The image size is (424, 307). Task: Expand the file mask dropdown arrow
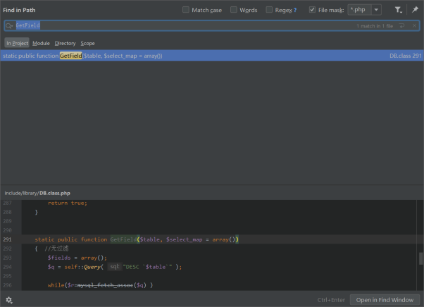(376, 10)
